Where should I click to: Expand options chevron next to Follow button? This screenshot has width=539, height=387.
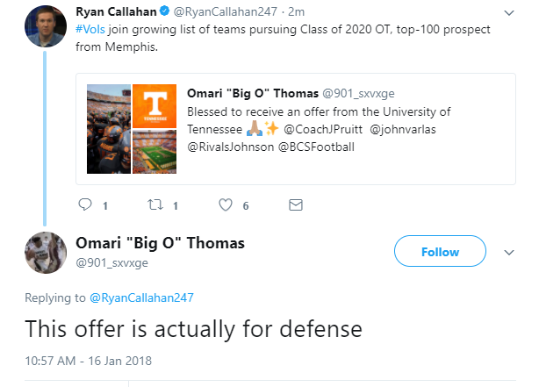509,253
